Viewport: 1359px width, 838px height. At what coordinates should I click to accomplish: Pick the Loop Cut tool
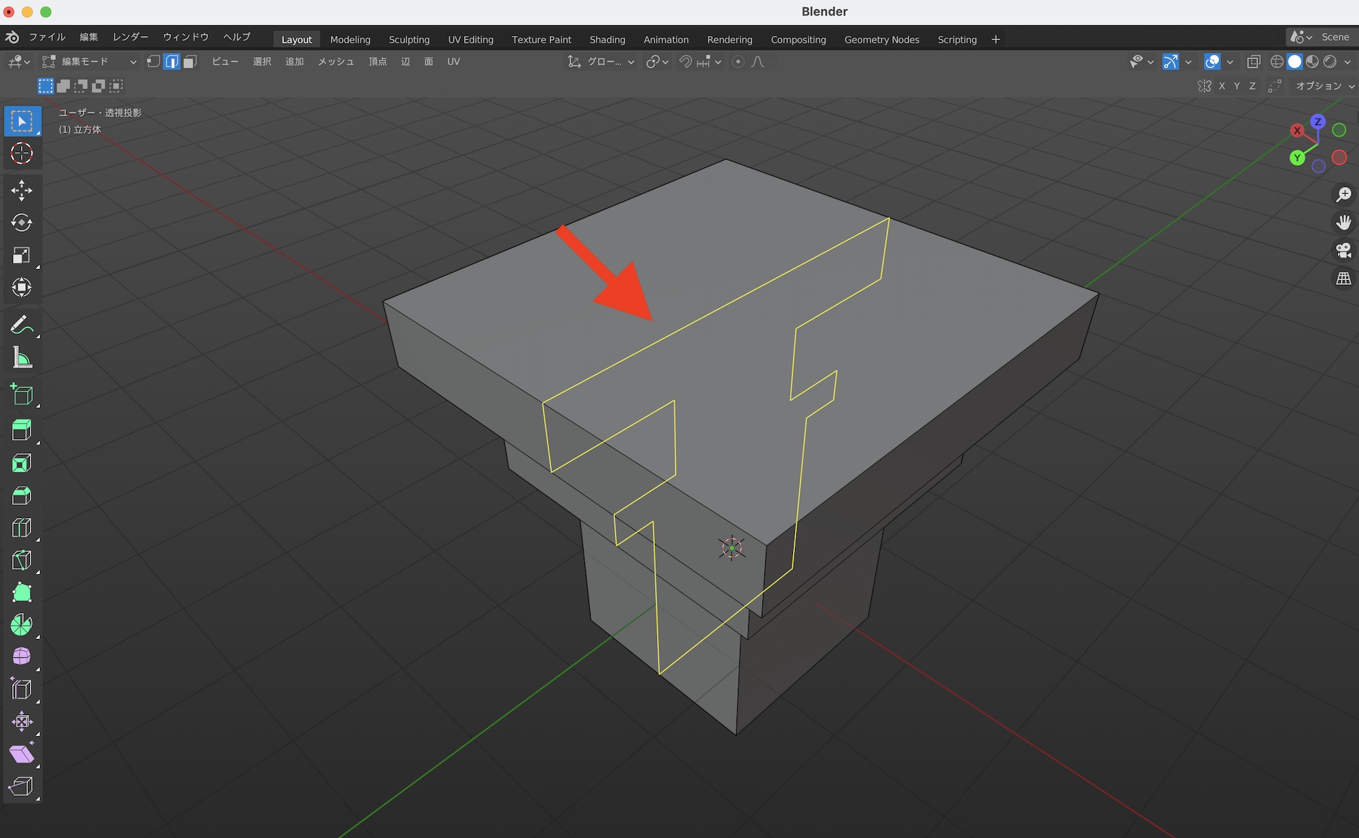tap(22, 528)
